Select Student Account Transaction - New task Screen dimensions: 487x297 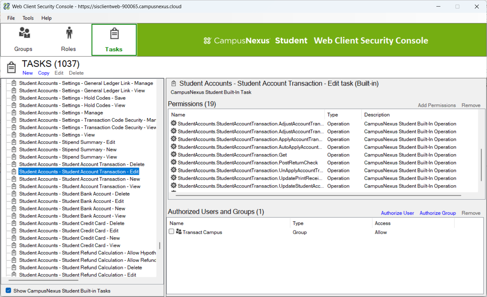tap(80, 179)
